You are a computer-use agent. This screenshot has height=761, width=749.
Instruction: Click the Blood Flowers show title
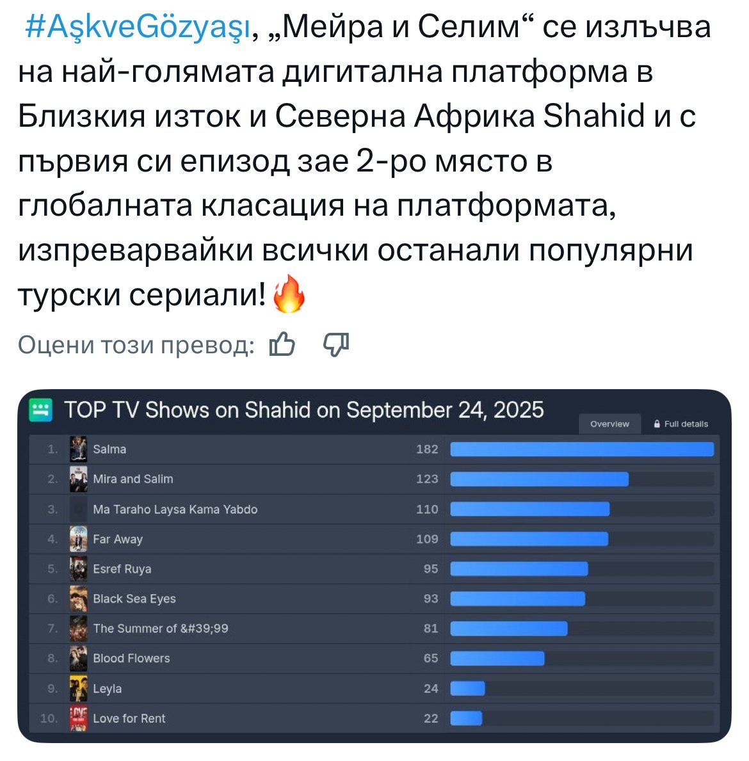coord(131,659)
